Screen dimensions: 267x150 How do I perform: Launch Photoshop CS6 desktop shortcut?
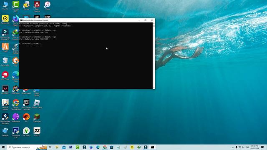tap(16, 132)
